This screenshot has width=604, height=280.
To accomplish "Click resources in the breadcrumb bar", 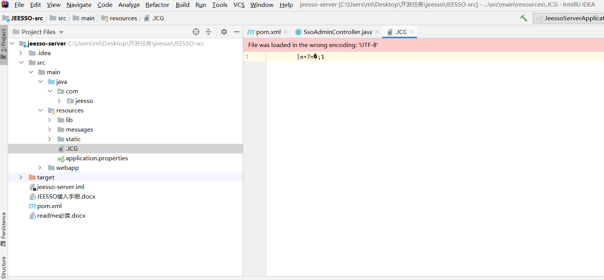I will point(123,18).
